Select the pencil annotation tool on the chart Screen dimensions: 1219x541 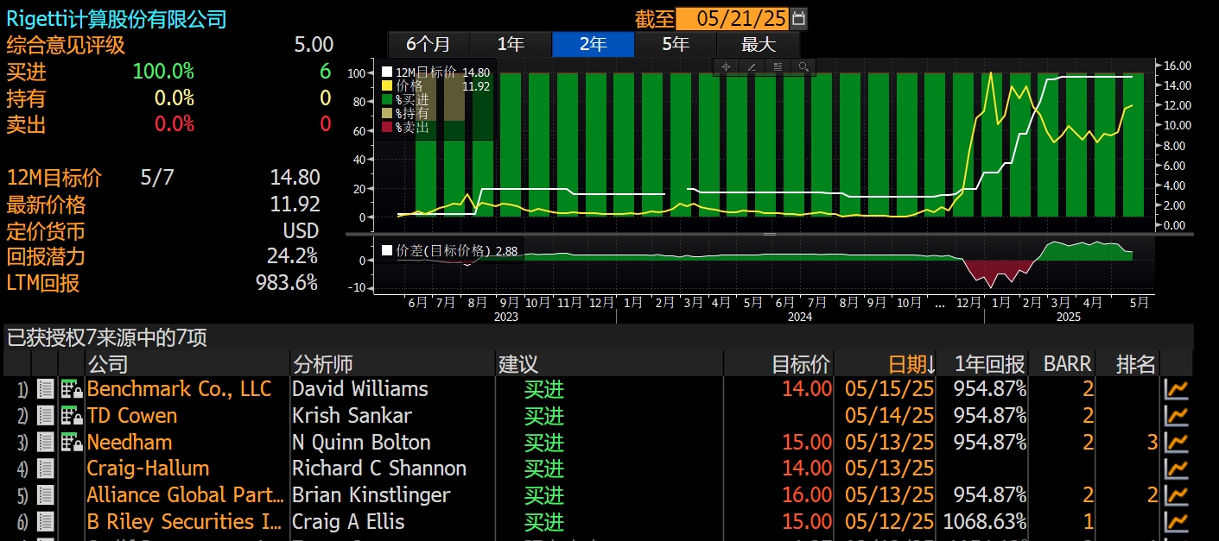[x=752, y=67]
